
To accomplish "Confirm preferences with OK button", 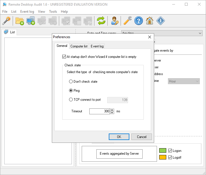I will 119,137.
